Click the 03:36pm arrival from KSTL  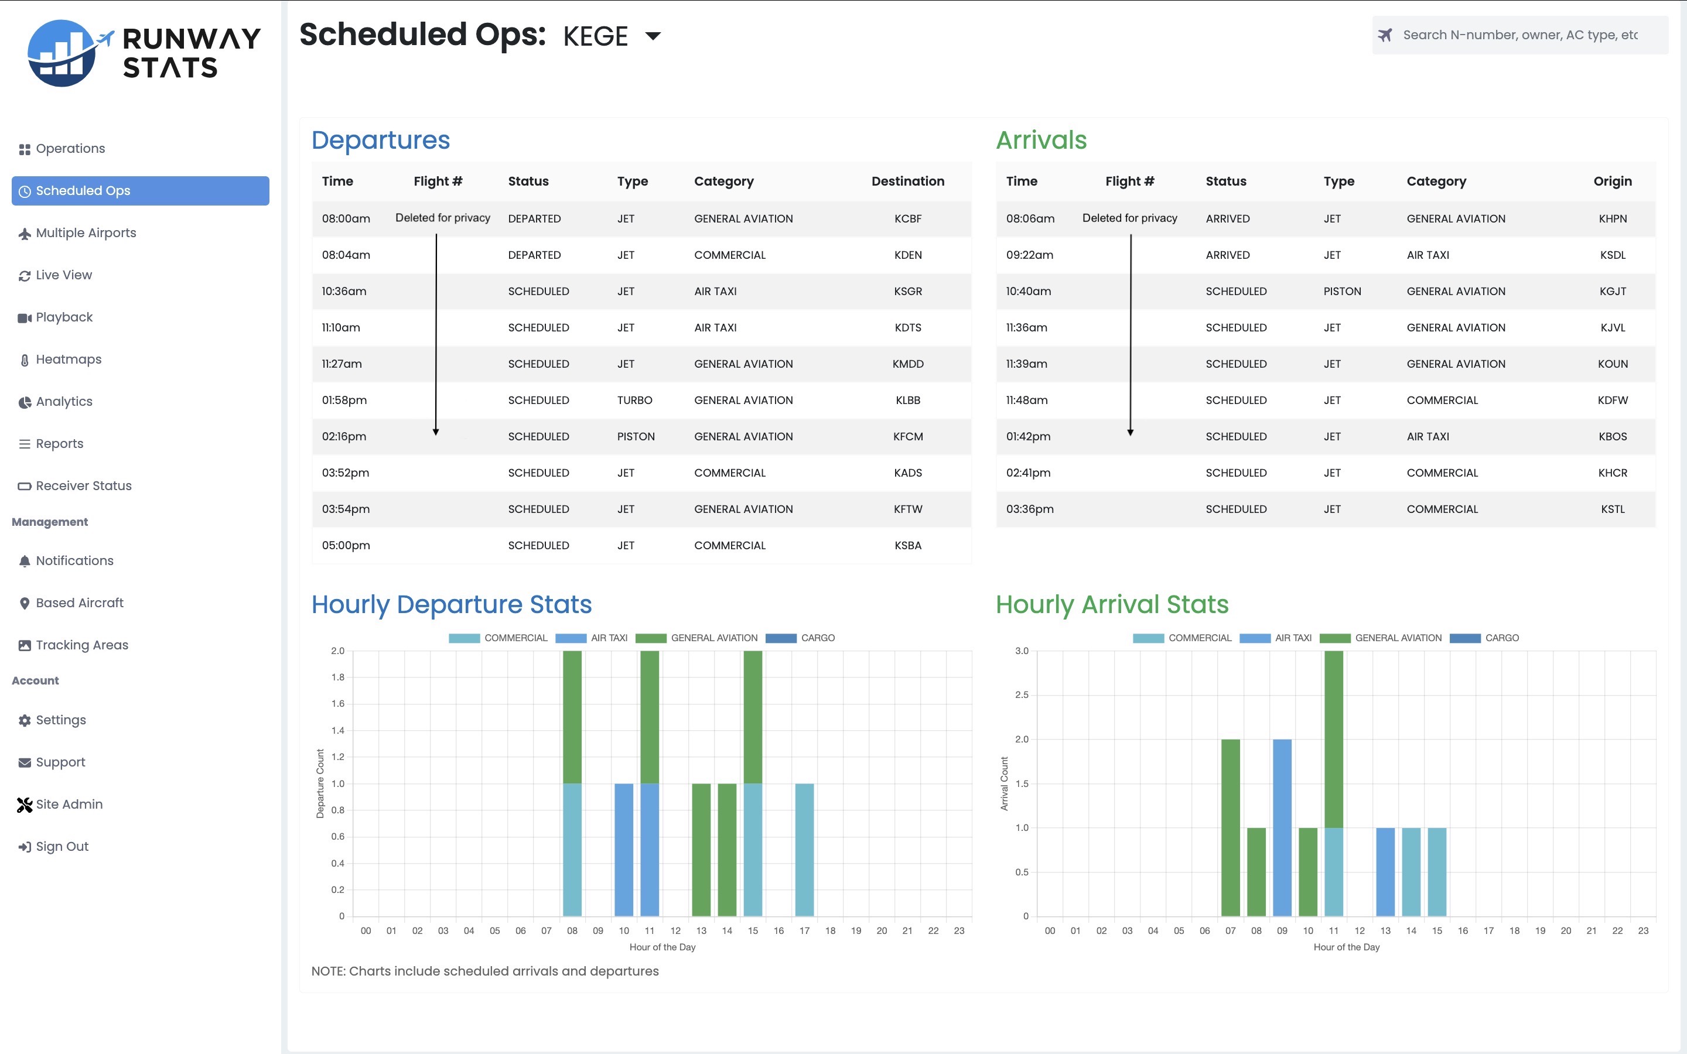click(1325, 509)
